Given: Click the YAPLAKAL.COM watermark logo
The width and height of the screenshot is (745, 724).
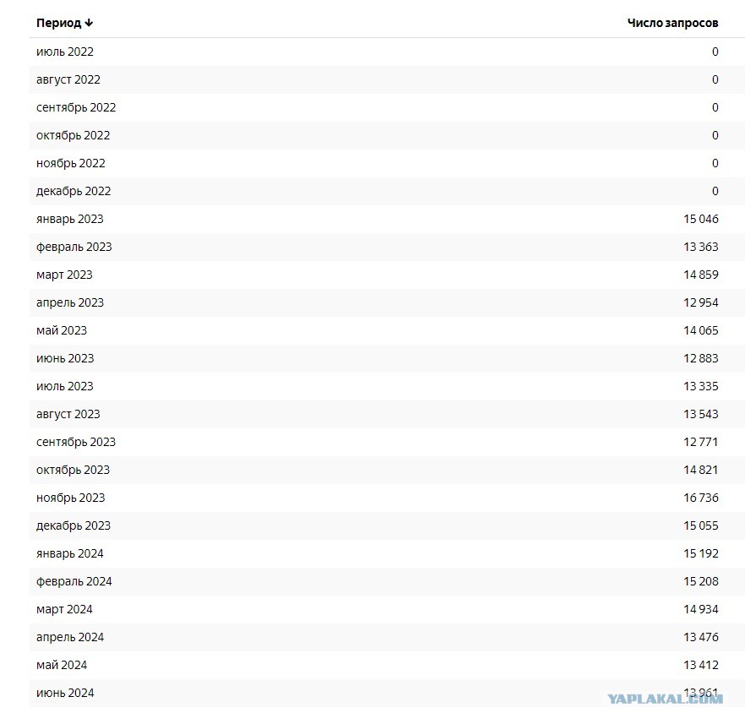Looking at the screenshot, I should pos(666,699).
